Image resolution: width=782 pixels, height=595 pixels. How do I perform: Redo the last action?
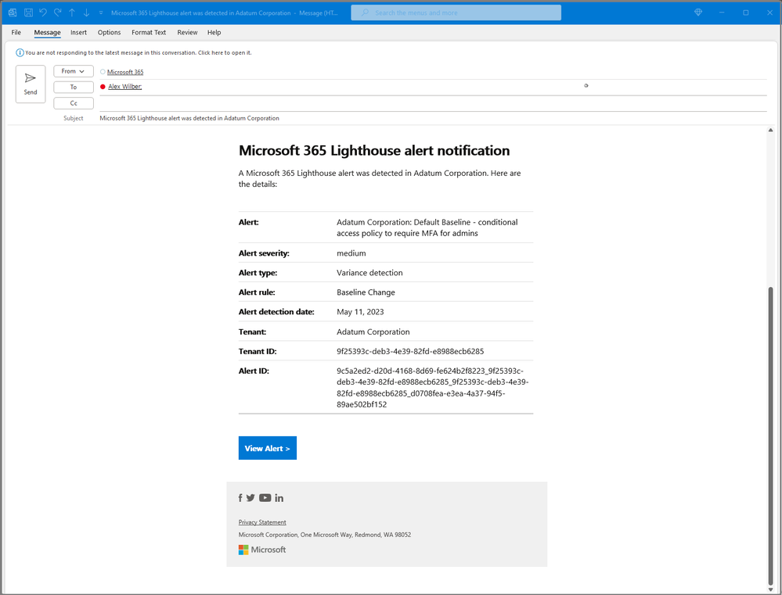(57, 13)
